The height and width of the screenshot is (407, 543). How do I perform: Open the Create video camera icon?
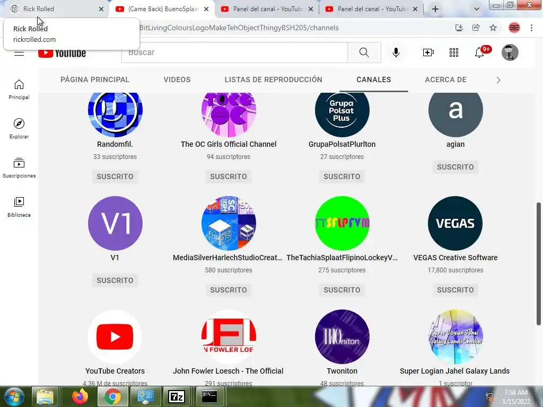(428, 52)
